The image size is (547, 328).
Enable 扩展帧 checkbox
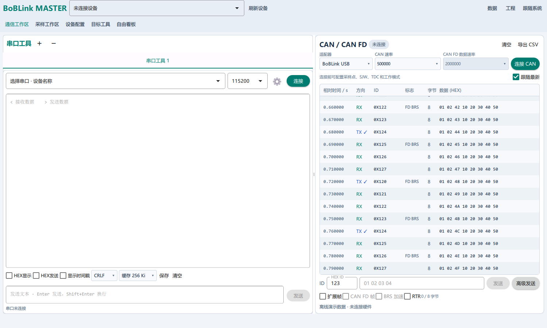click(323, 296)
